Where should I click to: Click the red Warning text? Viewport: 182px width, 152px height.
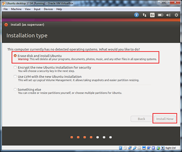23,59
